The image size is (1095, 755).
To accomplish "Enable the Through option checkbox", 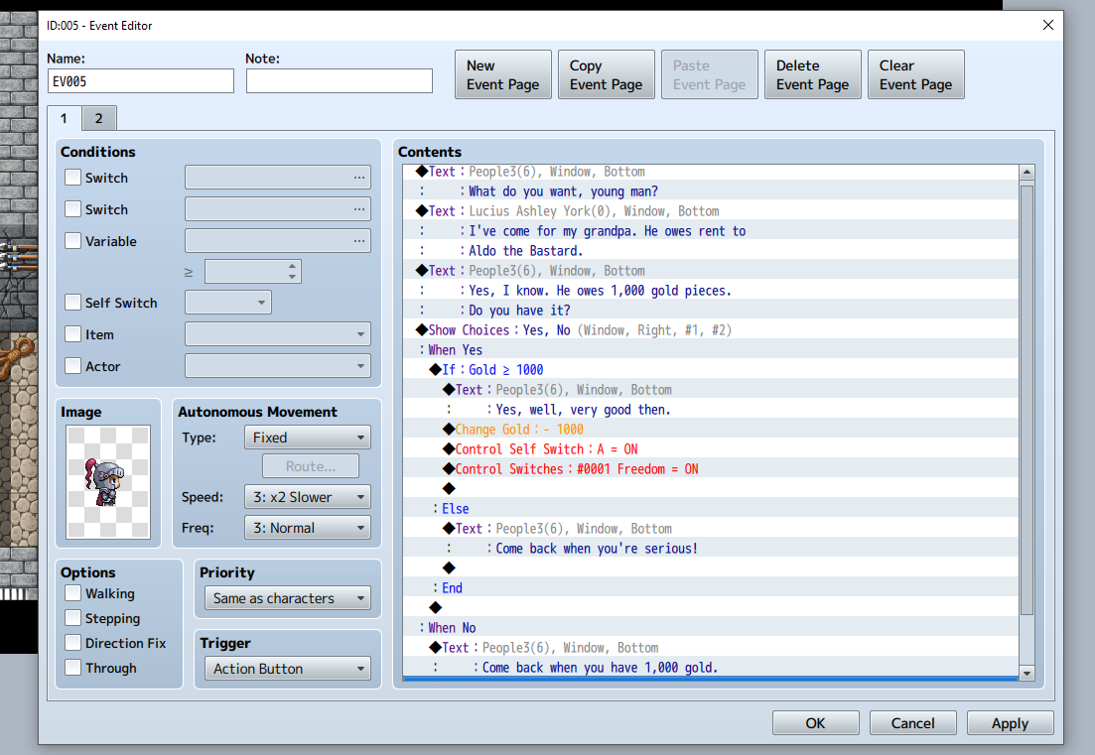I will (x=73, y=668).
